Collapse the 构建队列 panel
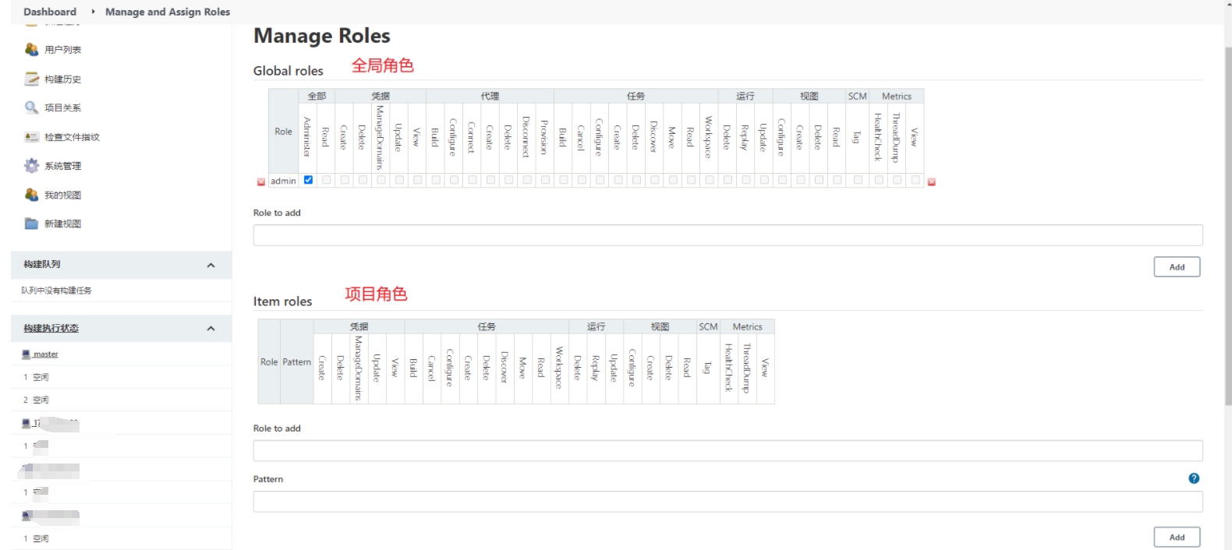 point(211,265)
